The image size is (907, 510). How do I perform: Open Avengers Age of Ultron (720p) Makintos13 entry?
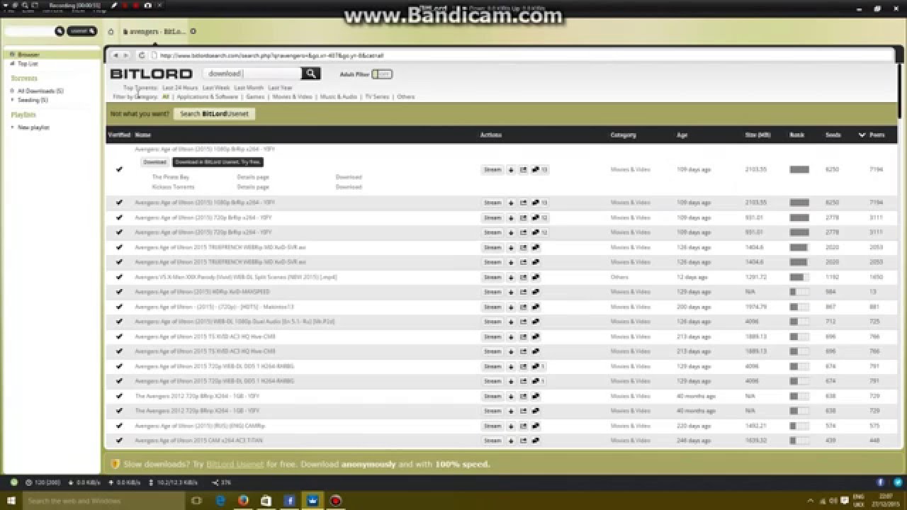tap(214, 307)
